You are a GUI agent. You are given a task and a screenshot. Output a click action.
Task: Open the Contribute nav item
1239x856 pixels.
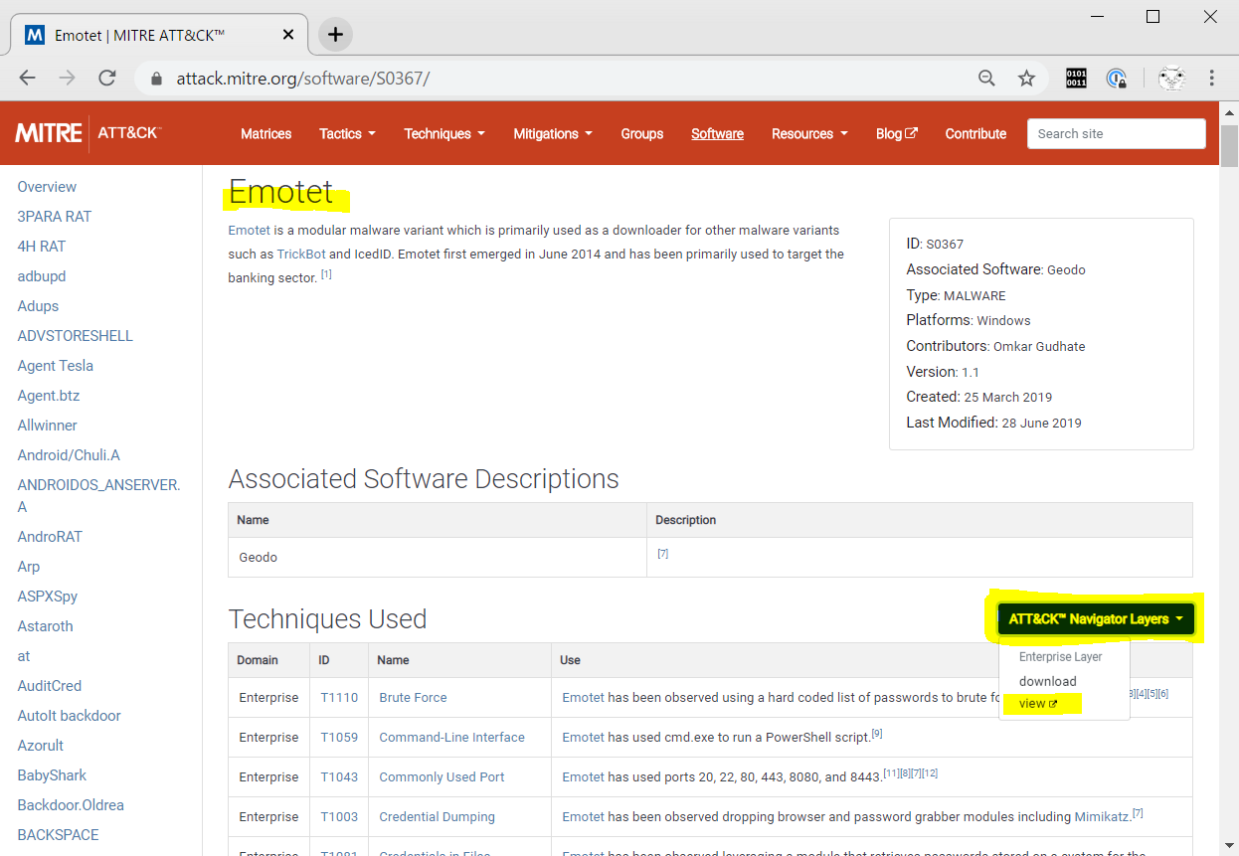[x=975, y=133]
